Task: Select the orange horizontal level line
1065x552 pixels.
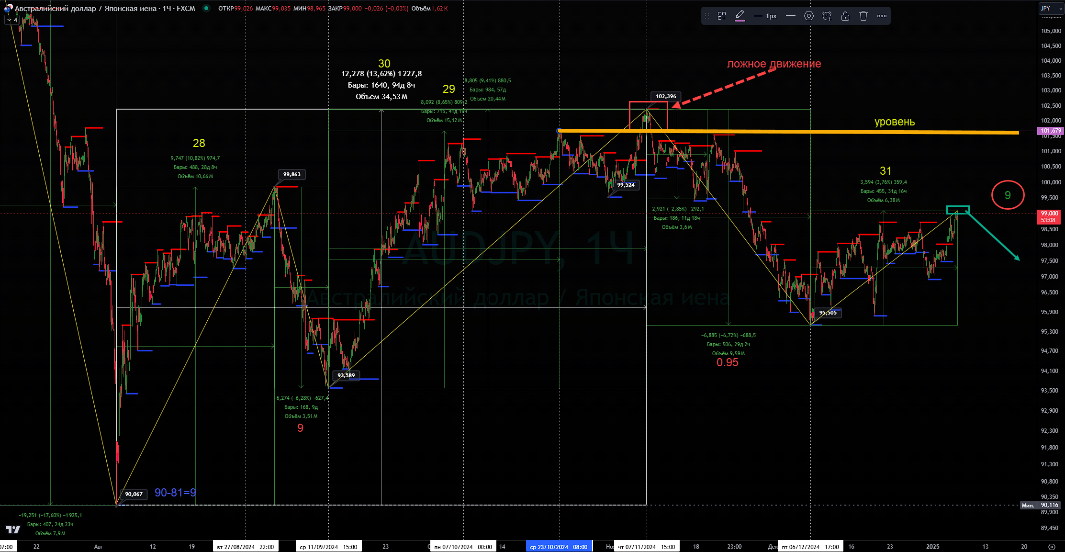Action: coord(788,132)
